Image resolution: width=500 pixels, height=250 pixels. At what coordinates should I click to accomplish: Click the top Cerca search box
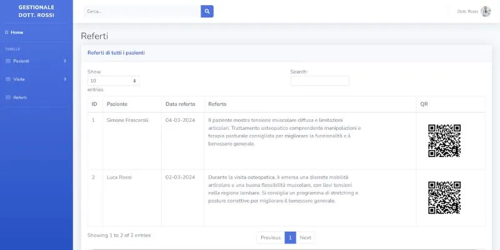[x=141, y=11]
